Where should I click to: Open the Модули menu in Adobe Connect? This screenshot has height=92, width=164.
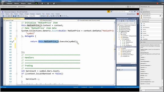pyautogui.click(x=23, y=3)
